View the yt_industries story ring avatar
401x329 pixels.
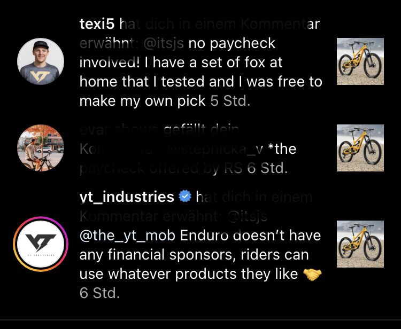(x=41, y=244)
